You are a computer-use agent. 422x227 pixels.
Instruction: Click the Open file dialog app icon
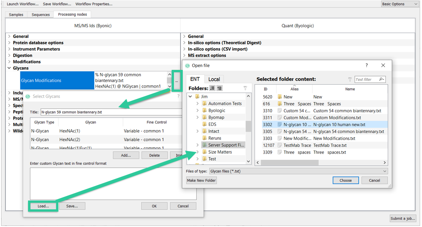coord(188,65)
